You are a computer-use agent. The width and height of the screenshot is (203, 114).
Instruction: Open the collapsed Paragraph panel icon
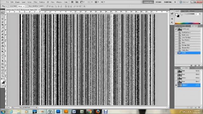[172, 23]
